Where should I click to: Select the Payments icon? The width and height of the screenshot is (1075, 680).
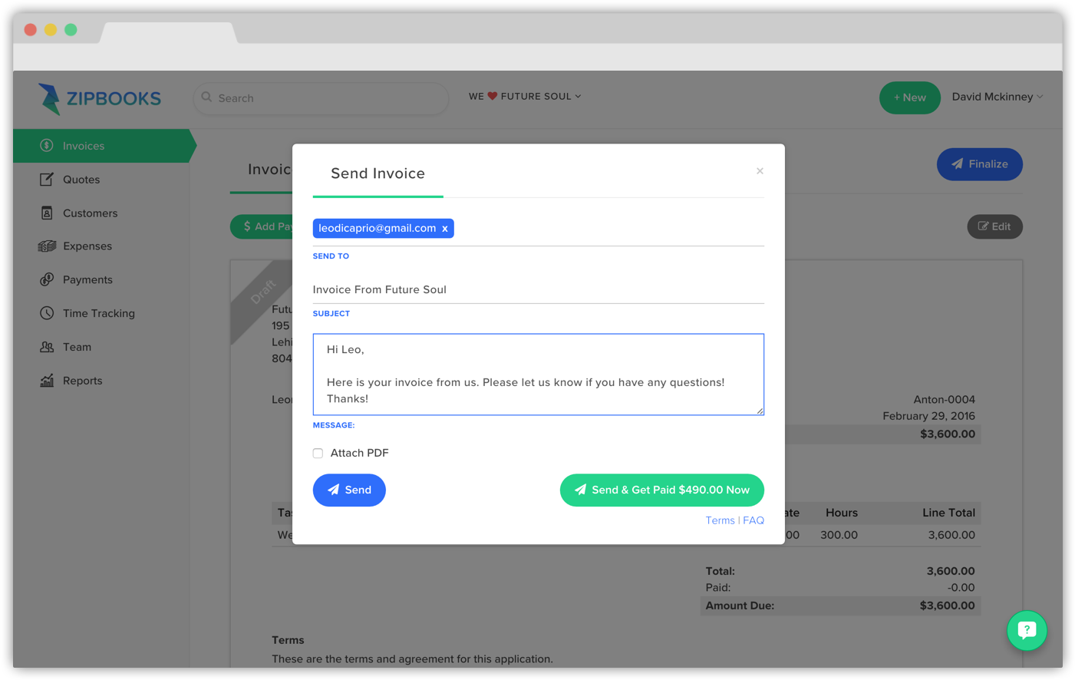(x=47, y=279)
